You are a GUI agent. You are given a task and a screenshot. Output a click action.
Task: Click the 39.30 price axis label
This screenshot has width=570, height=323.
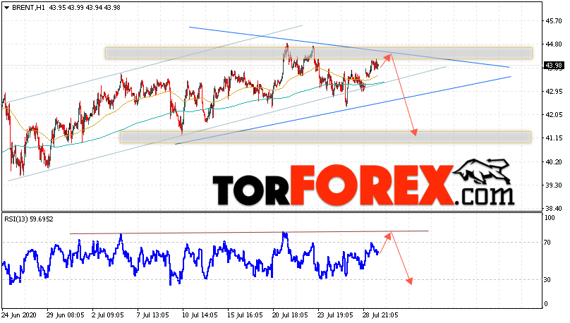(553, 185)
